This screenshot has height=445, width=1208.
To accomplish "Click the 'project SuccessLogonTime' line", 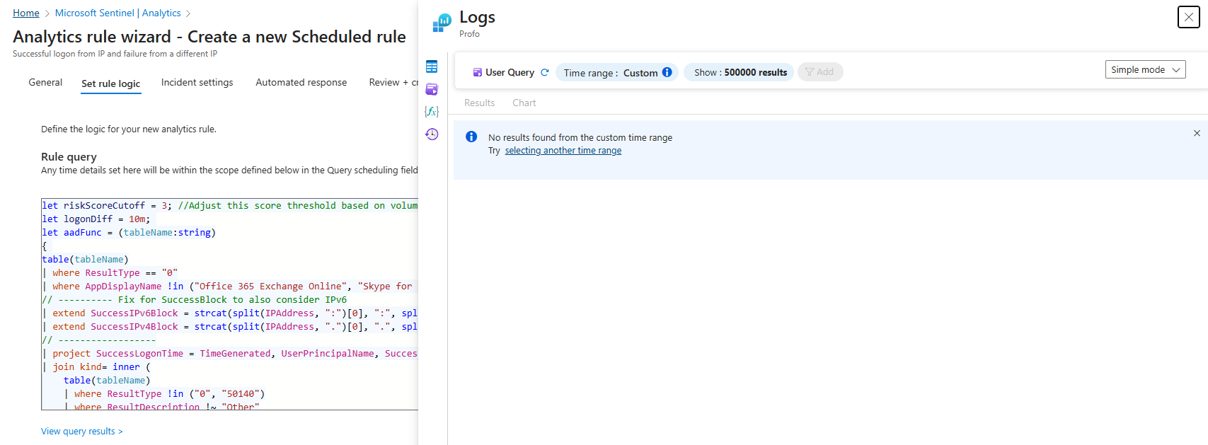I will (x=229, y=353).
